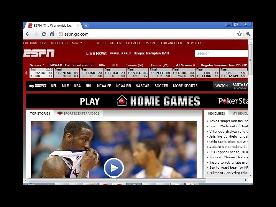The image size is (276, 207).
Task: Open the NCAA FB menu
Action: click(104, 86)
